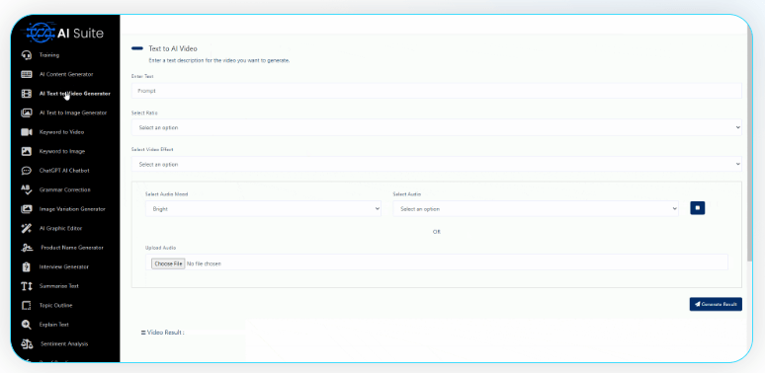Click the AI Content Generator keyboard icon

point(27,75)
